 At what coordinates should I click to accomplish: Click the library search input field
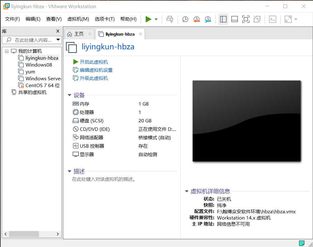click(x=33, y=40)
